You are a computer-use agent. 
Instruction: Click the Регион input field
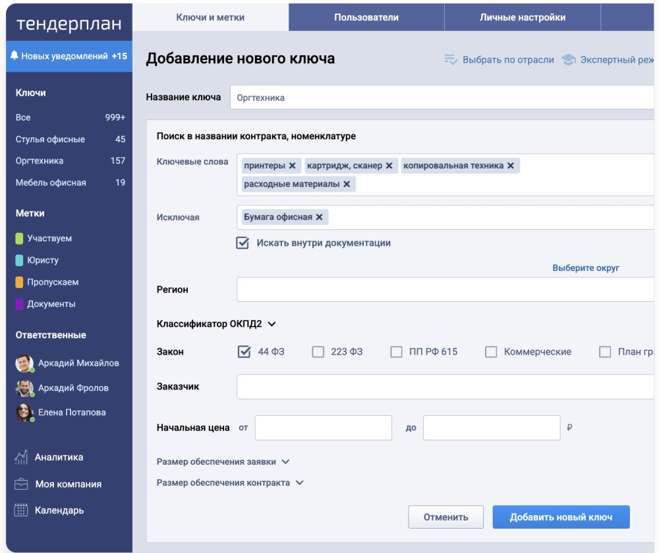[445, 289]
